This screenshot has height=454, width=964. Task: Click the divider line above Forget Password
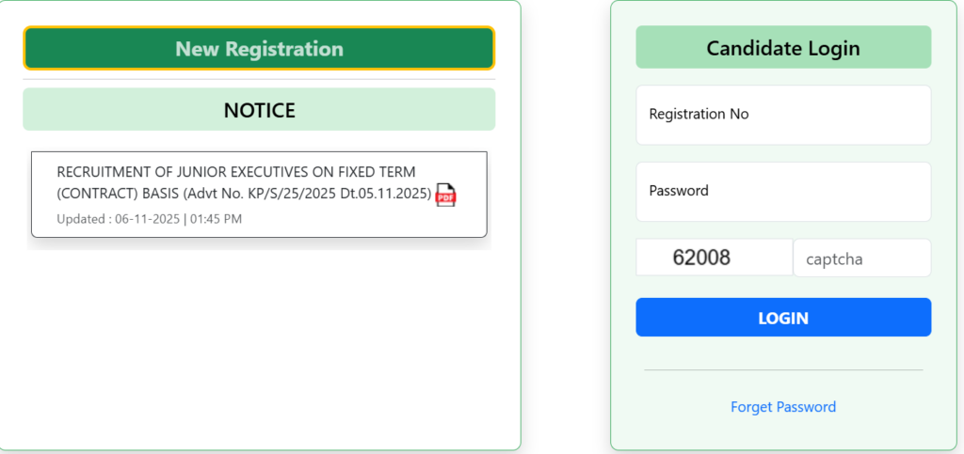pyautogui.click(x=783, y=369)
